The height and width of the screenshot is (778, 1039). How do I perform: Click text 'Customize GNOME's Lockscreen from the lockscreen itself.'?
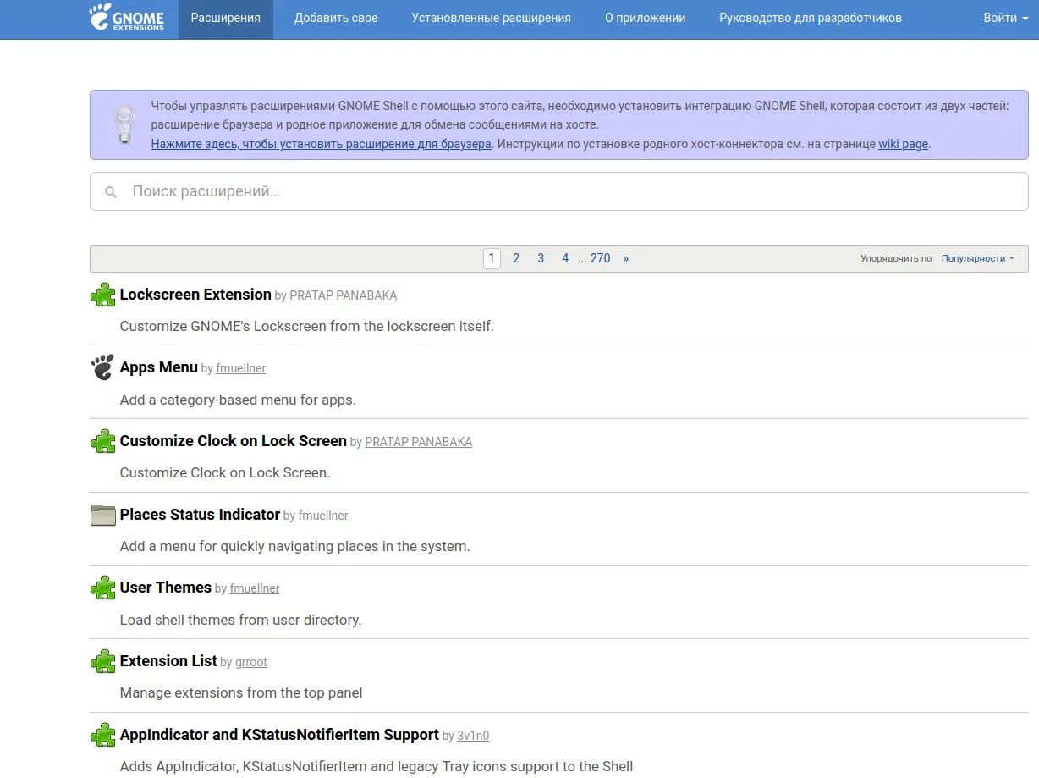[306, 326]
